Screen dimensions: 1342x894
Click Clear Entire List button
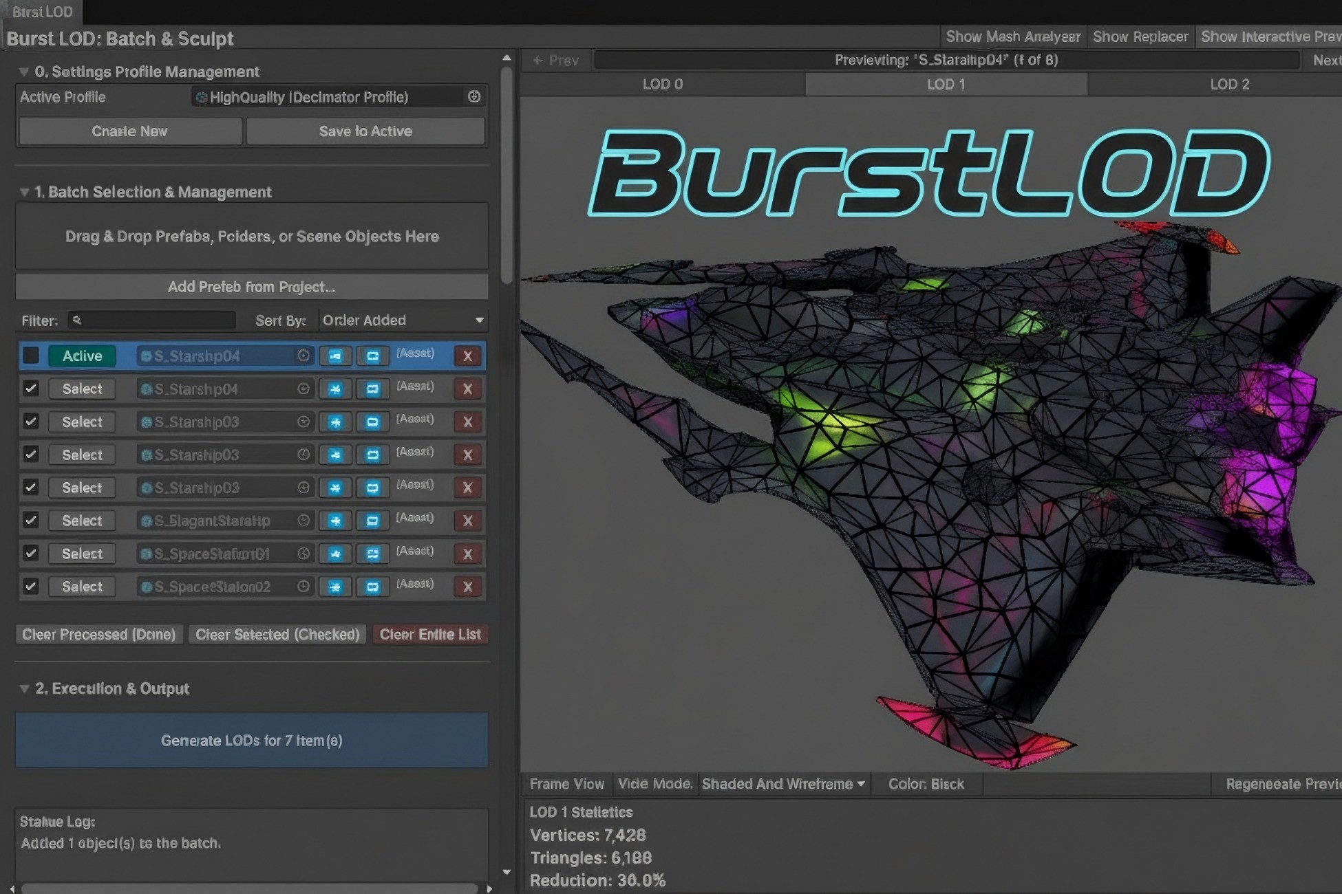pyautogui.click(x=430, y=634)
